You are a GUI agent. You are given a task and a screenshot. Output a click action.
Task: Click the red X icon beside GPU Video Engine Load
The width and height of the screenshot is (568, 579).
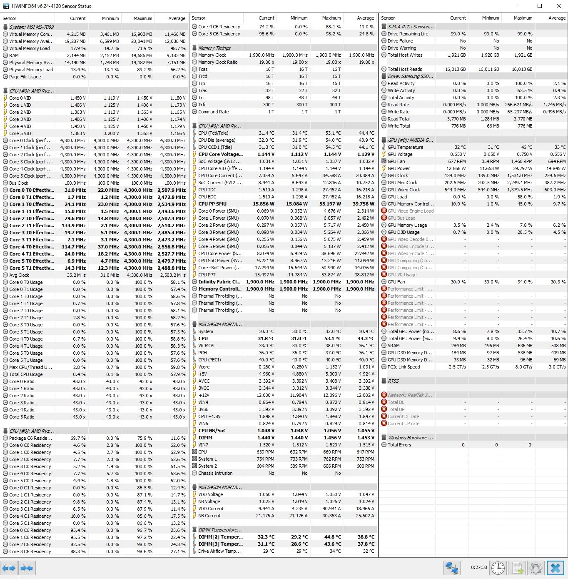pos(384,211)
